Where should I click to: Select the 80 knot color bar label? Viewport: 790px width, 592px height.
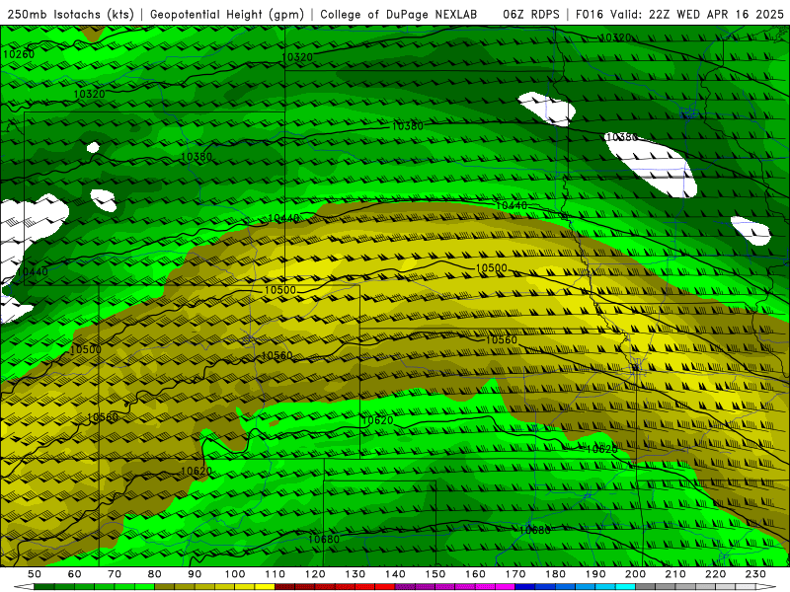pos(155,574)
